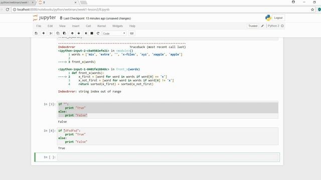Open the Edit menu

point(50,26)
